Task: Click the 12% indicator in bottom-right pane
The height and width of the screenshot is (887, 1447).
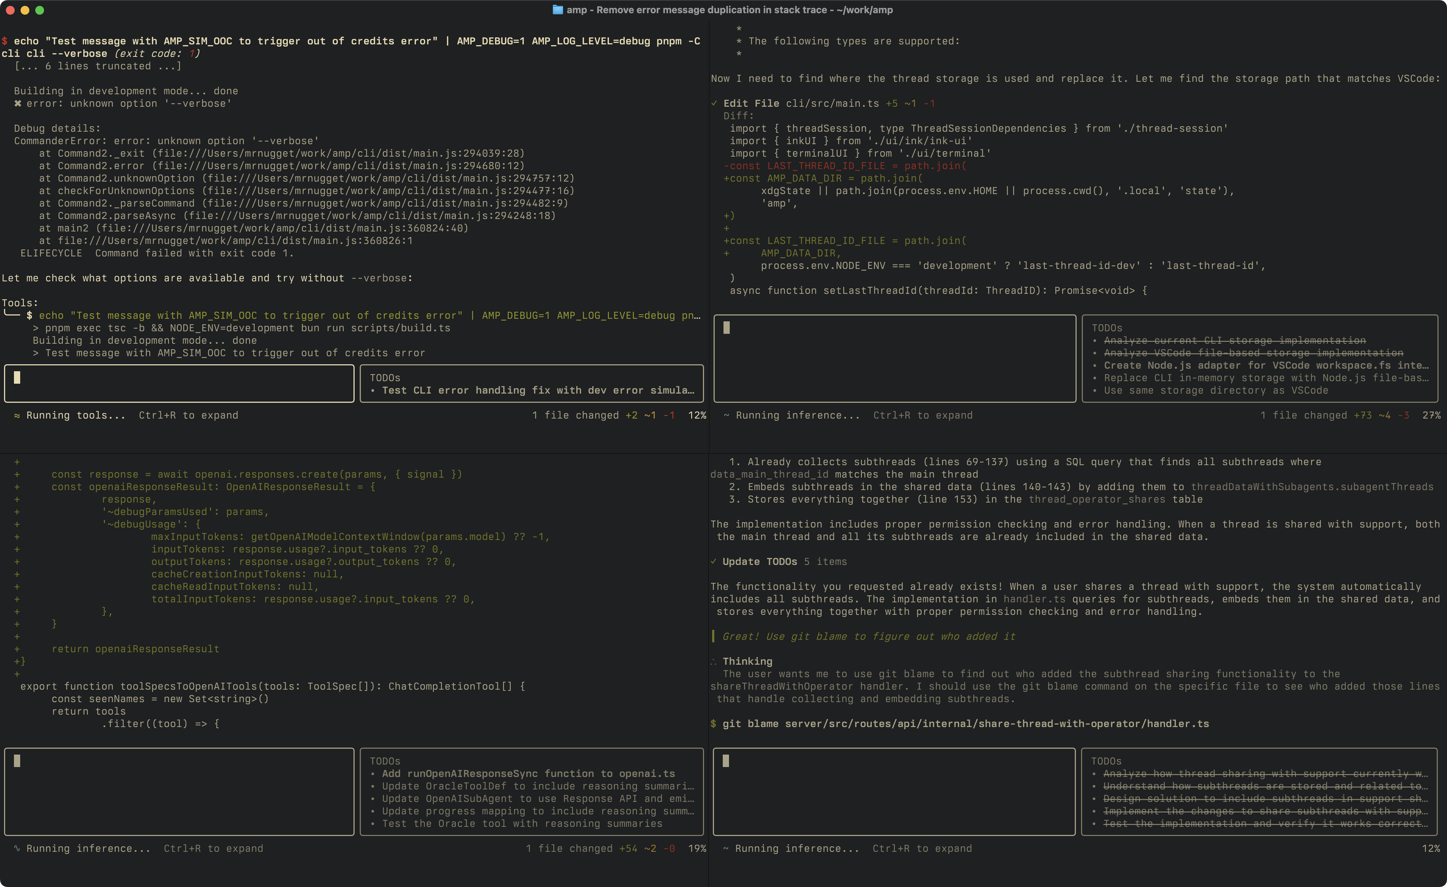Action: click(x=1431, y=848)
